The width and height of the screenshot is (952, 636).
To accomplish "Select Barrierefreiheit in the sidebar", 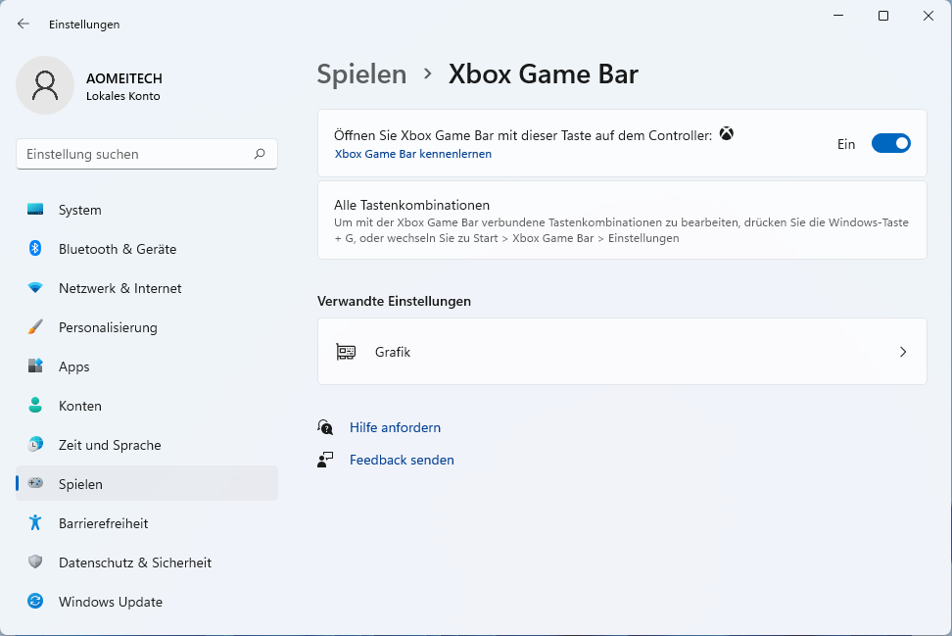I will point(103,523).
